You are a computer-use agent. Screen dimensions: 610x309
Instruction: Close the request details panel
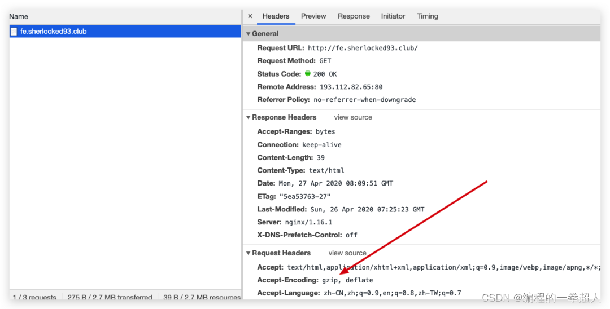250,16
